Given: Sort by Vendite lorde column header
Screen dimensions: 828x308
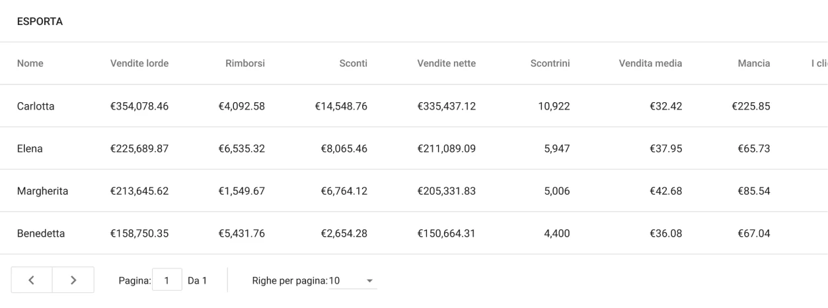Looking at the screenshot, I should [139, 64].
